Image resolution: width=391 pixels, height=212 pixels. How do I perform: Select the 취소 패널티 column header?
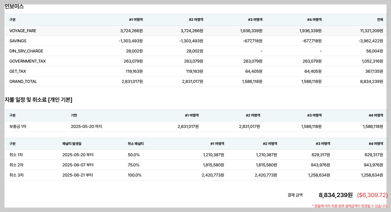pos(136,144)
